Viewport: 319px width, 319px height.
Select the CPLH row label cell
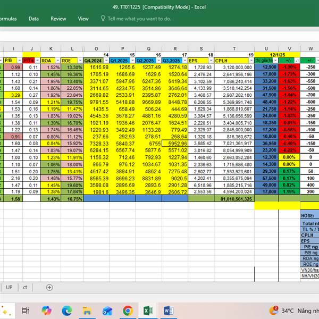coord(309,235)
